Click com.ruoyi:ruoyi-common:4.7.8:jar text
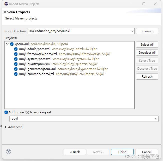This screenshot has width=163, height=161. click(x=80, y=74)
